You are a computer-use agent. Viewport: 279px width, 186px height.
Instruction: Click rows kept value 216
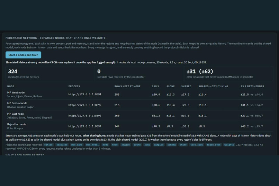[x=117, y=105]
